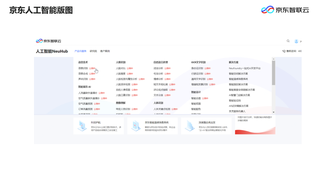318x179 pixels.
Task: Open the 智能温感筛查系统 link
Action: 238,79
